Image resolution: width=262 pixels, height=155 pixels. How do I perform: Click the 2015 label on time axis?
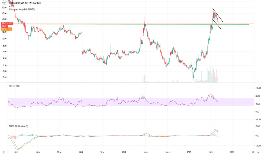pyautogui.click(x=81, y=152)
